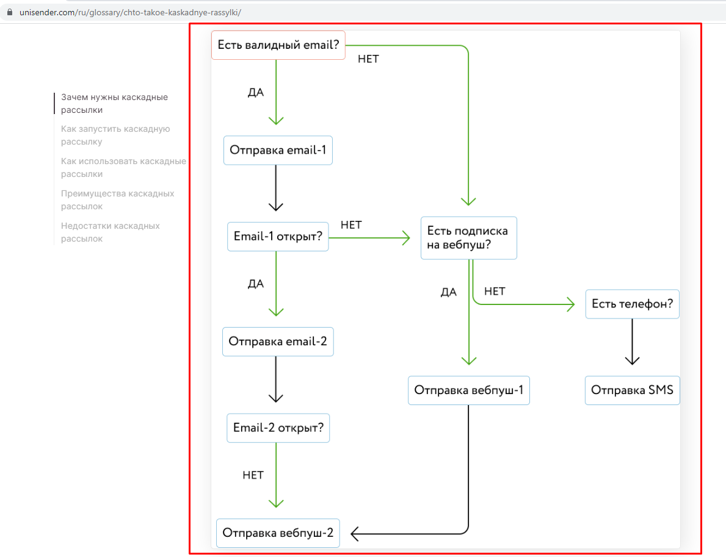726x557 pixels.
Task: Select the unisender.com URL in address bar
Action: [x=130, y=12]
